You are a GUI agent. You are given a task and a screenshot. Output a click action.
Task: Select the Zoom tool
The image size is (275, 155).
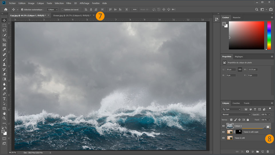point(4,118)
